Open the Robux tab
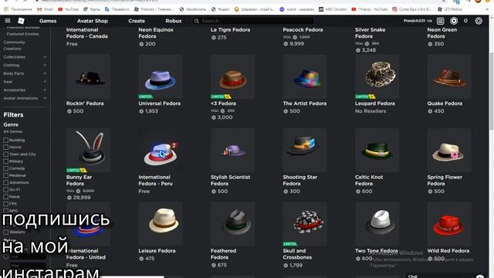The height and width of the screenshot is (278, 494). pyautogui.click(x=174, y=21)
